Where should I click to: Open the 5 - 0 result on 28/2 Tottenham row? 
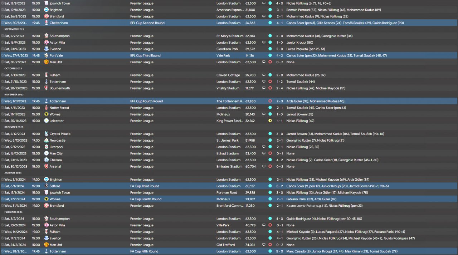click(x=279, y=251)
